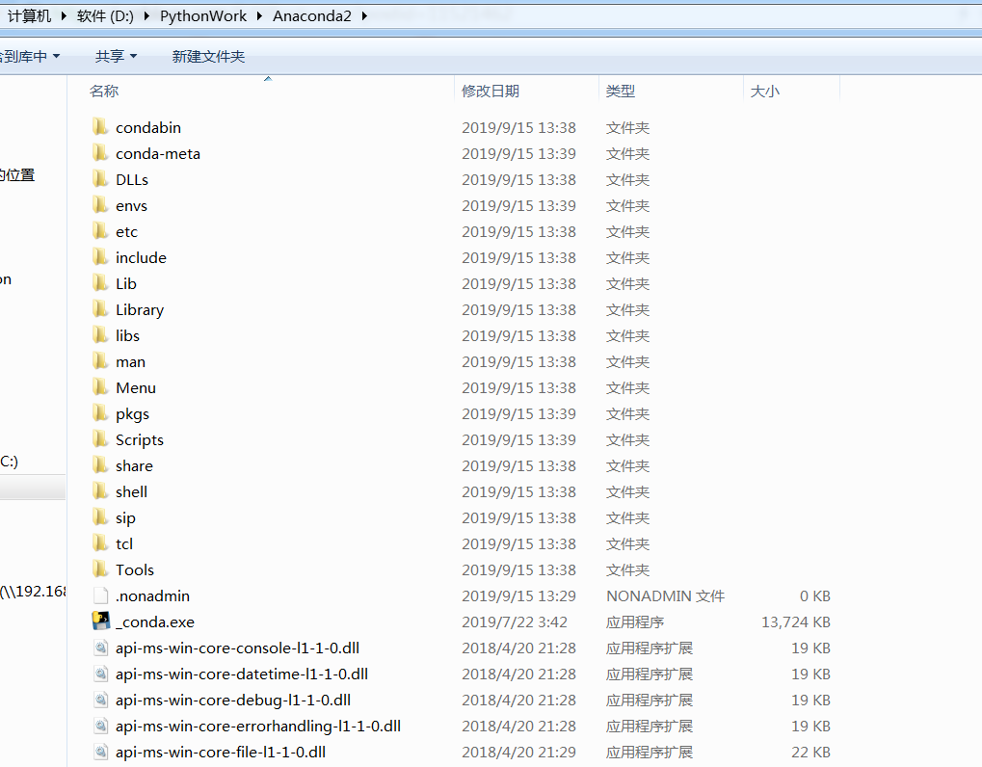Expand breadcrumb arrow after Anaconda2
982x767 pixels.
click(364, 15)
